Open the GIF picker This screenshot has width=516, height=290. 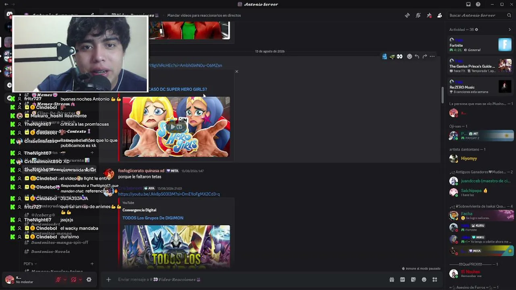(402, 280)
